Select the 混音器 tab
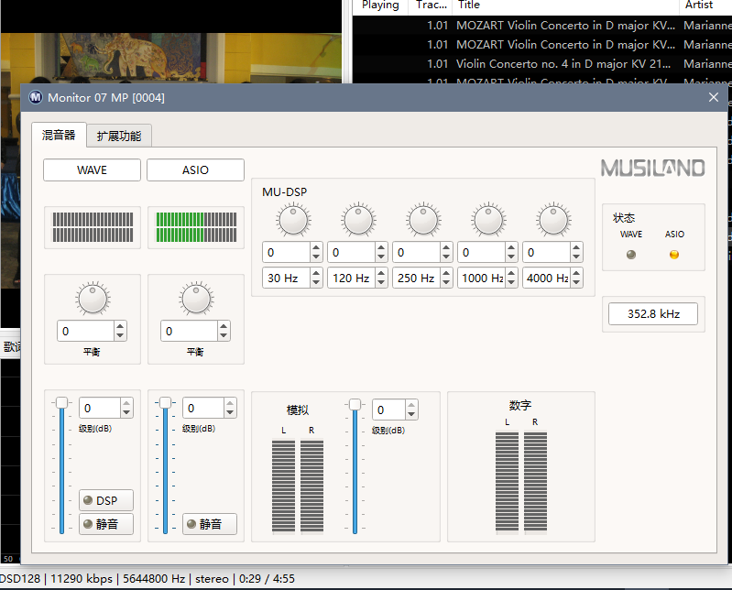732x590 pixels. click(59, 135)
